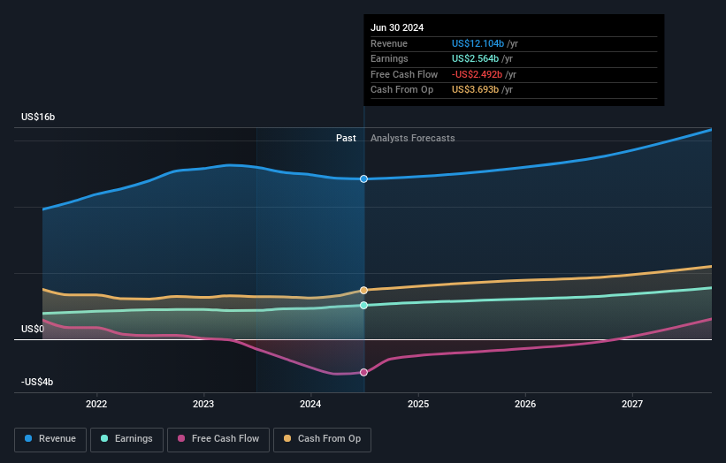Screen dimensions: 726x463
Task: Toggle the Free Cash Flow legend button
Action: point(218,439)
